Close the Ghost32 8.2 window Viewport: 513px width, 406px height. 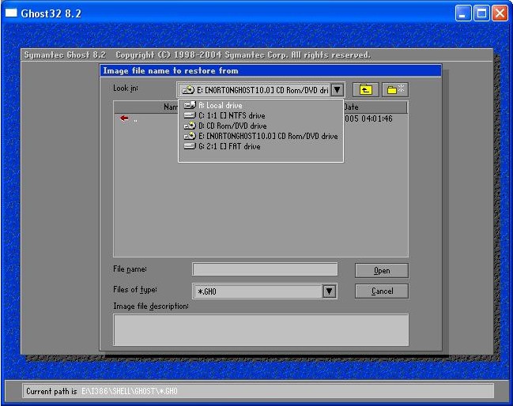tap(500, 13)
